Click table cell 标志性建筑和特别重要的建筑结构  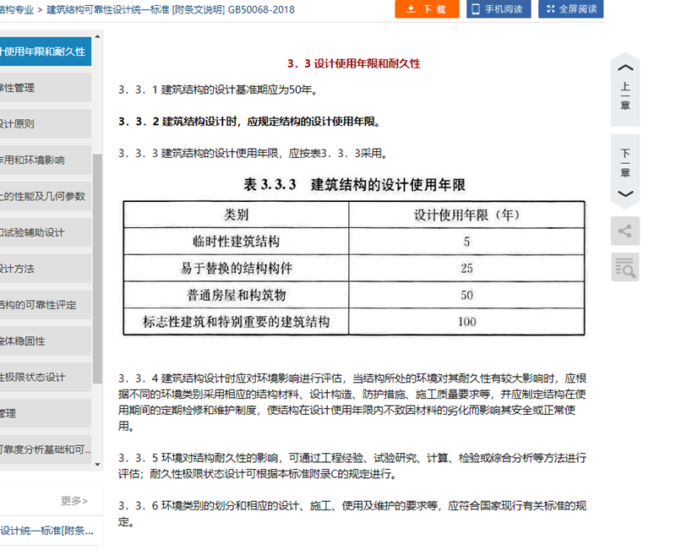coord(237,322)
